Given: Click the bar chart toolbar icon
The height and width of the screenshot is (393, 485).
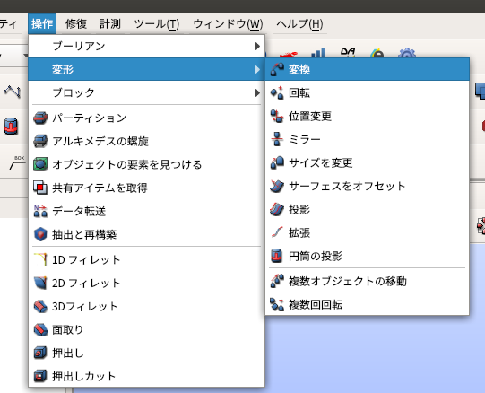Looking at the screenshot, I should [318, 53].
